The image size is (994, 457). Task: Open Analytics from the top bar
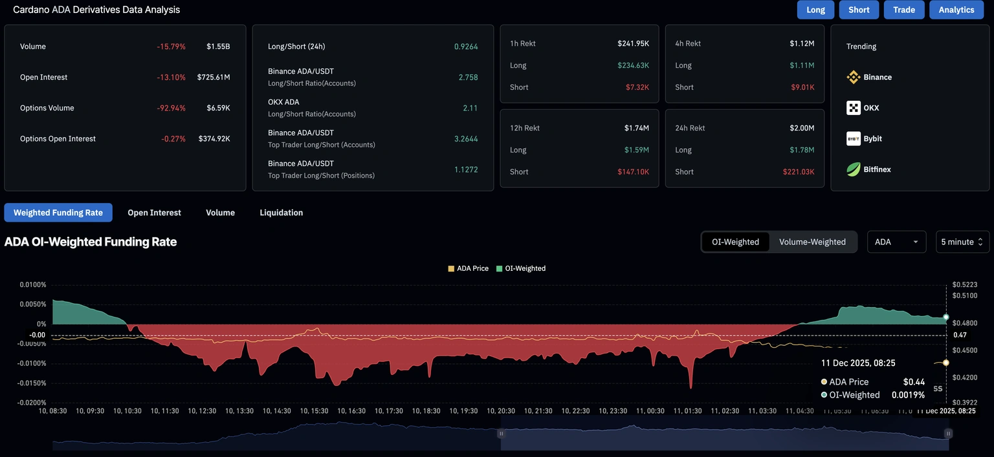[x=956, y=10]
